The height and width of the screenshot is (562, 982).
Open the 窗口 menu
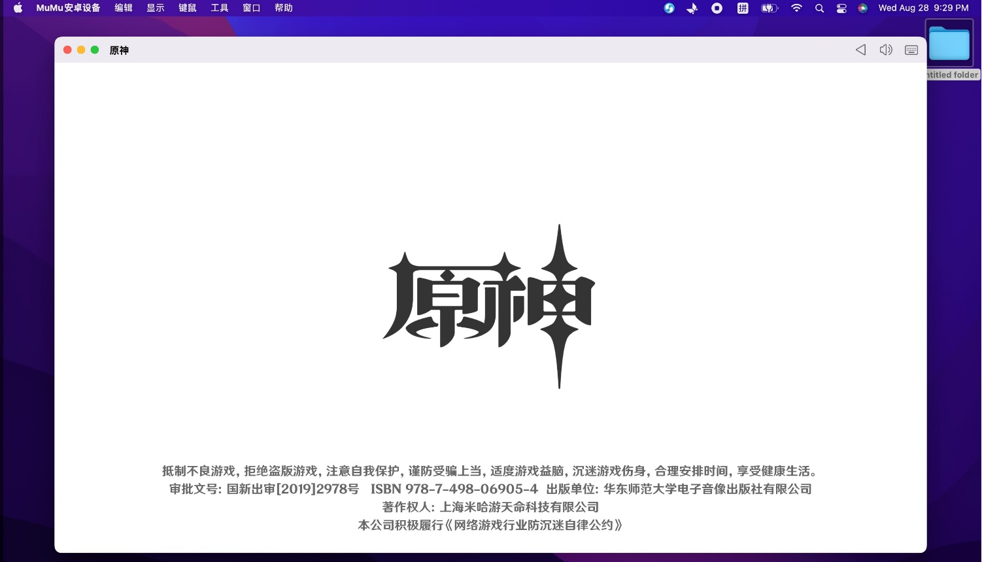[x=252, y=8]
